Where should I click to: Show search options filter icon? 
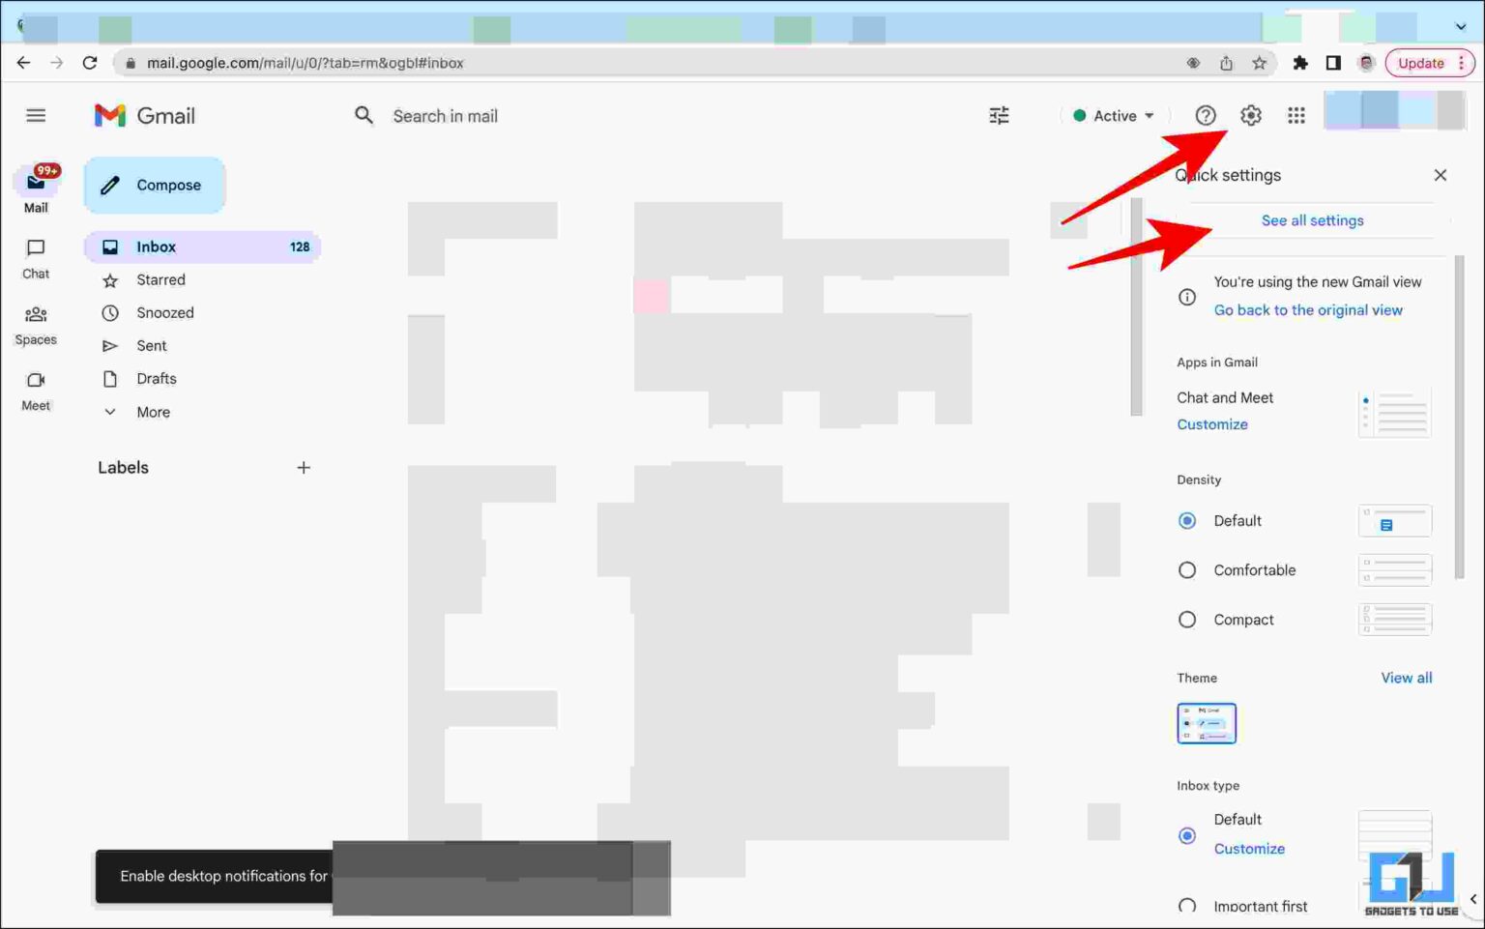coord(999,116)
